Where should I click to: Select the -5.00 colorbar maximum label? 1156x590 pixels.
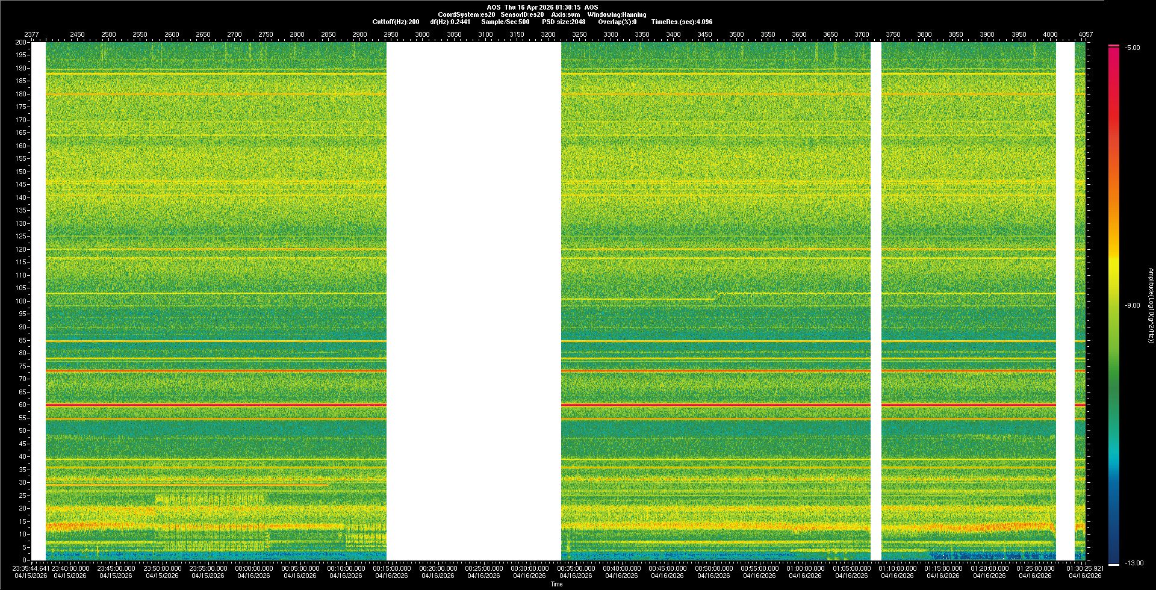coord(1133,48)
